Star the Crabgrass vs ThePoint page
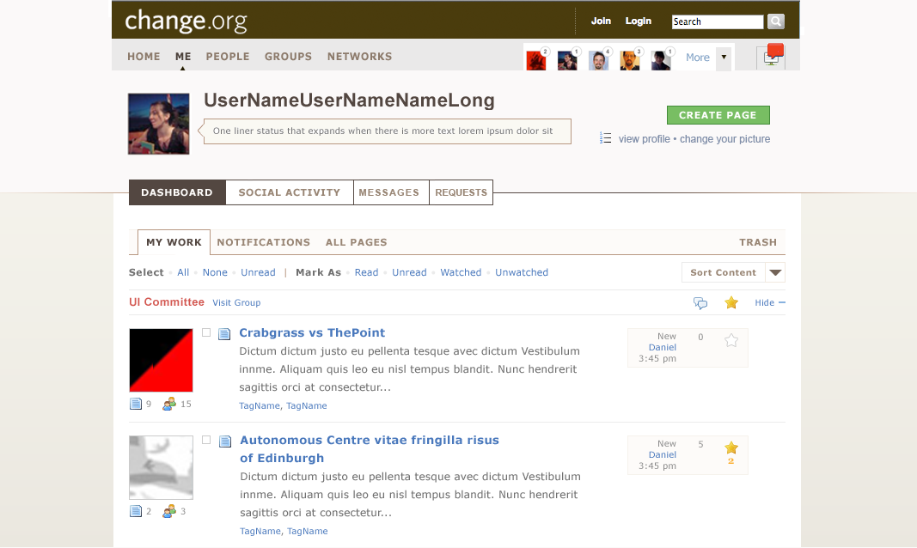 pos(731,340)
